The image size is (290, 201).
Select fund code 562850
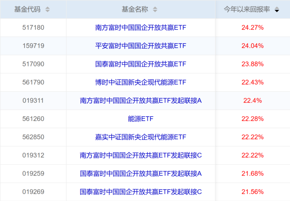pos(33,137)
